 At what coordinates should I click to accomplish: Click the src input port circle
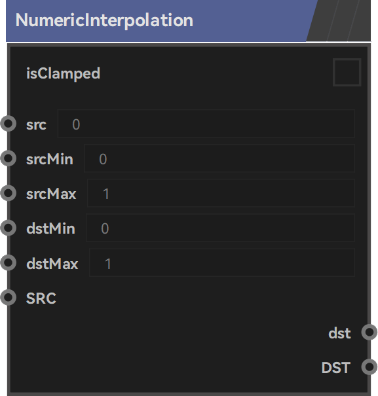(x=9, y=124)
